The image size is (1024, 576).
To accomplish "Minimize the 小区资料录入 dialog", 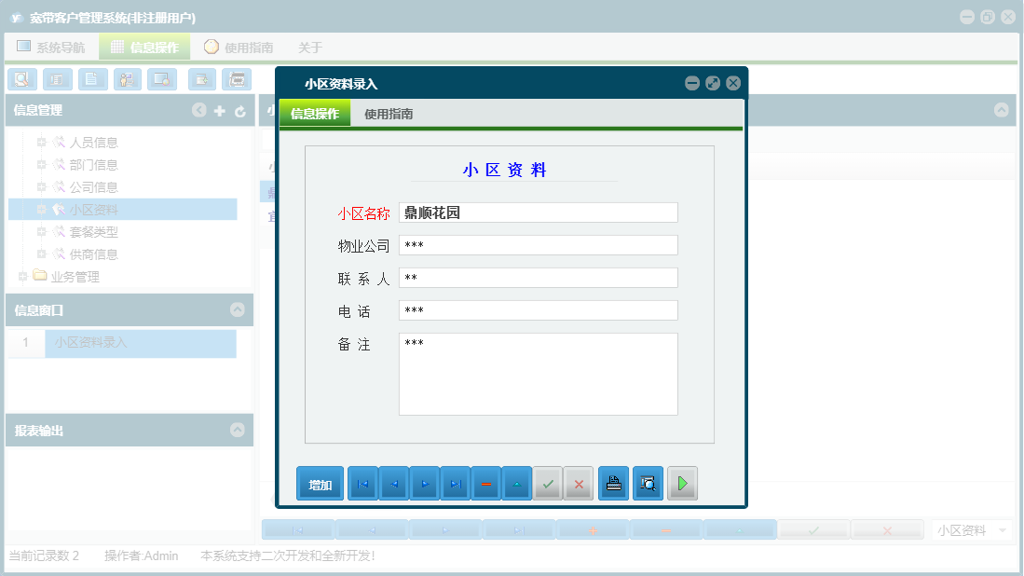I will pyautogui.click(x=692, y=83).
